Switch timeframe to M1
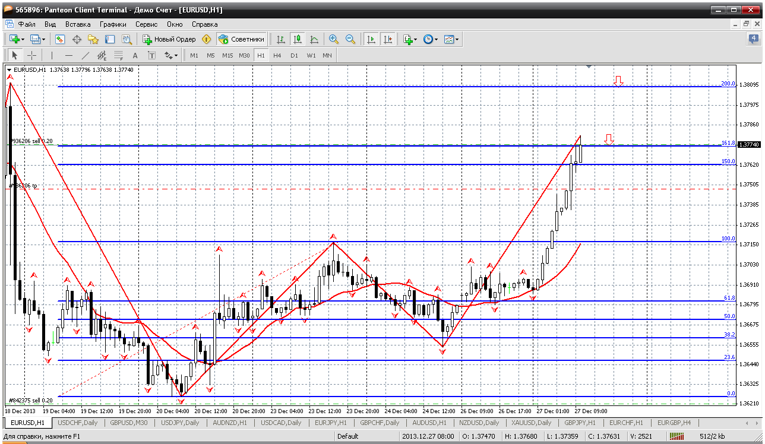Image resolution: width=765 pixels, height=444 pixels. pos(194,55)
